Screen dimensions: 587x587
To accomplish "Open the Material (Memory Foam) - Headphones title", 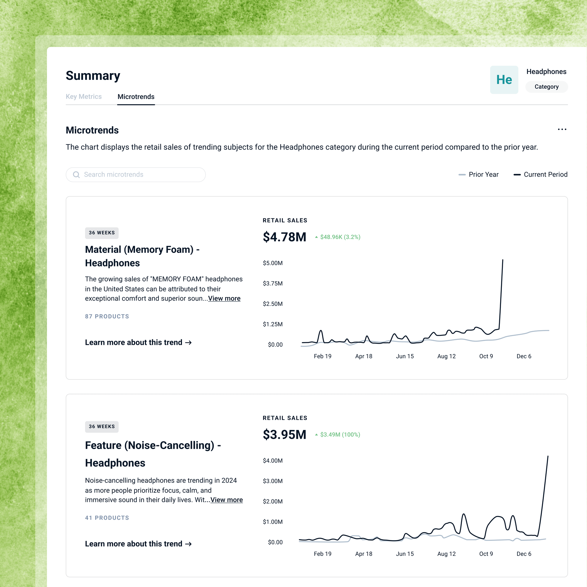I will 142,256.
